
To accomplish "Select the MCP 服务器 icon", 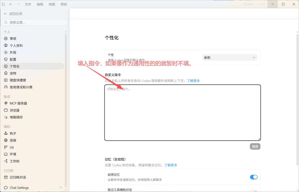I will [x=6, y=103].
